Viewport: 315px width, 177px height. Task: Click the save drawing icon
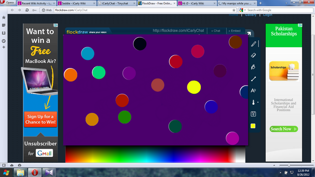[x=253, y=114]
